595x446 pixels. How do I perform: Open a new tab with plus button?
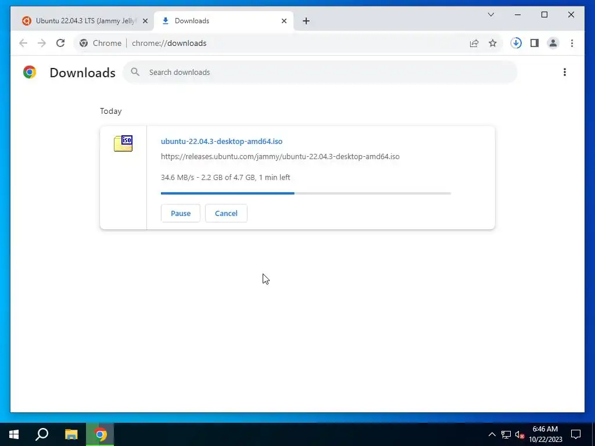(306, 21)
